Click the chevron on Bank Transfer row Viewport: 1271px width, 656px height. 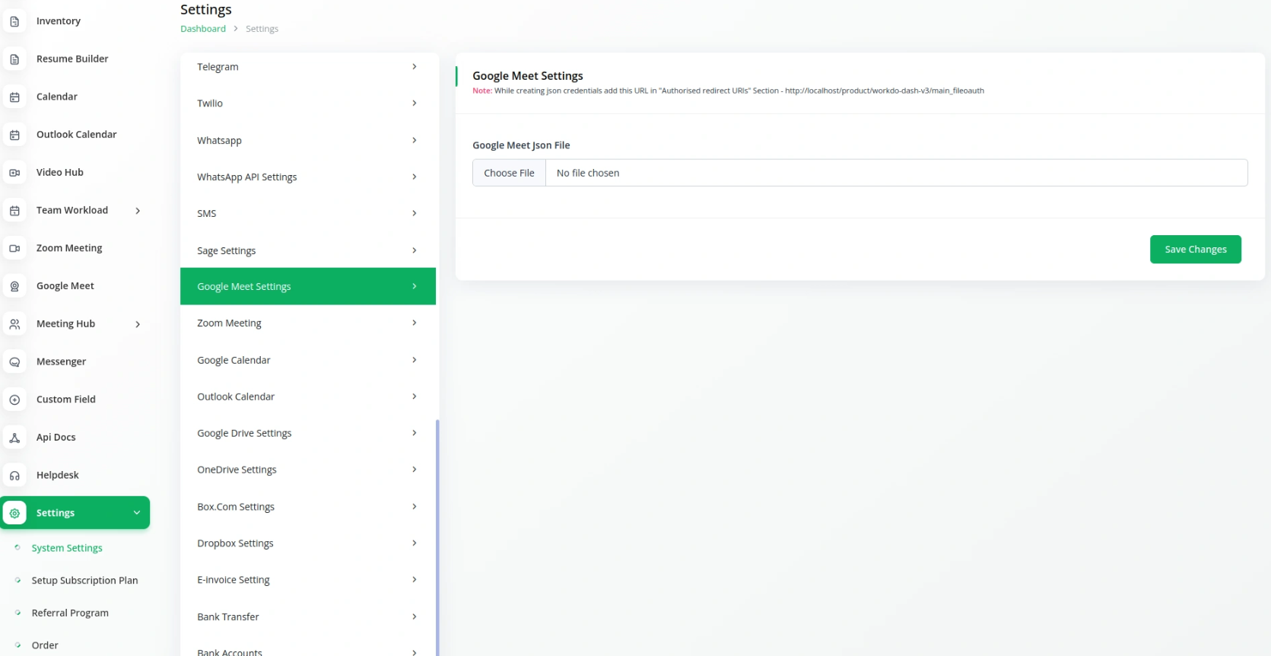coord(415,616)
